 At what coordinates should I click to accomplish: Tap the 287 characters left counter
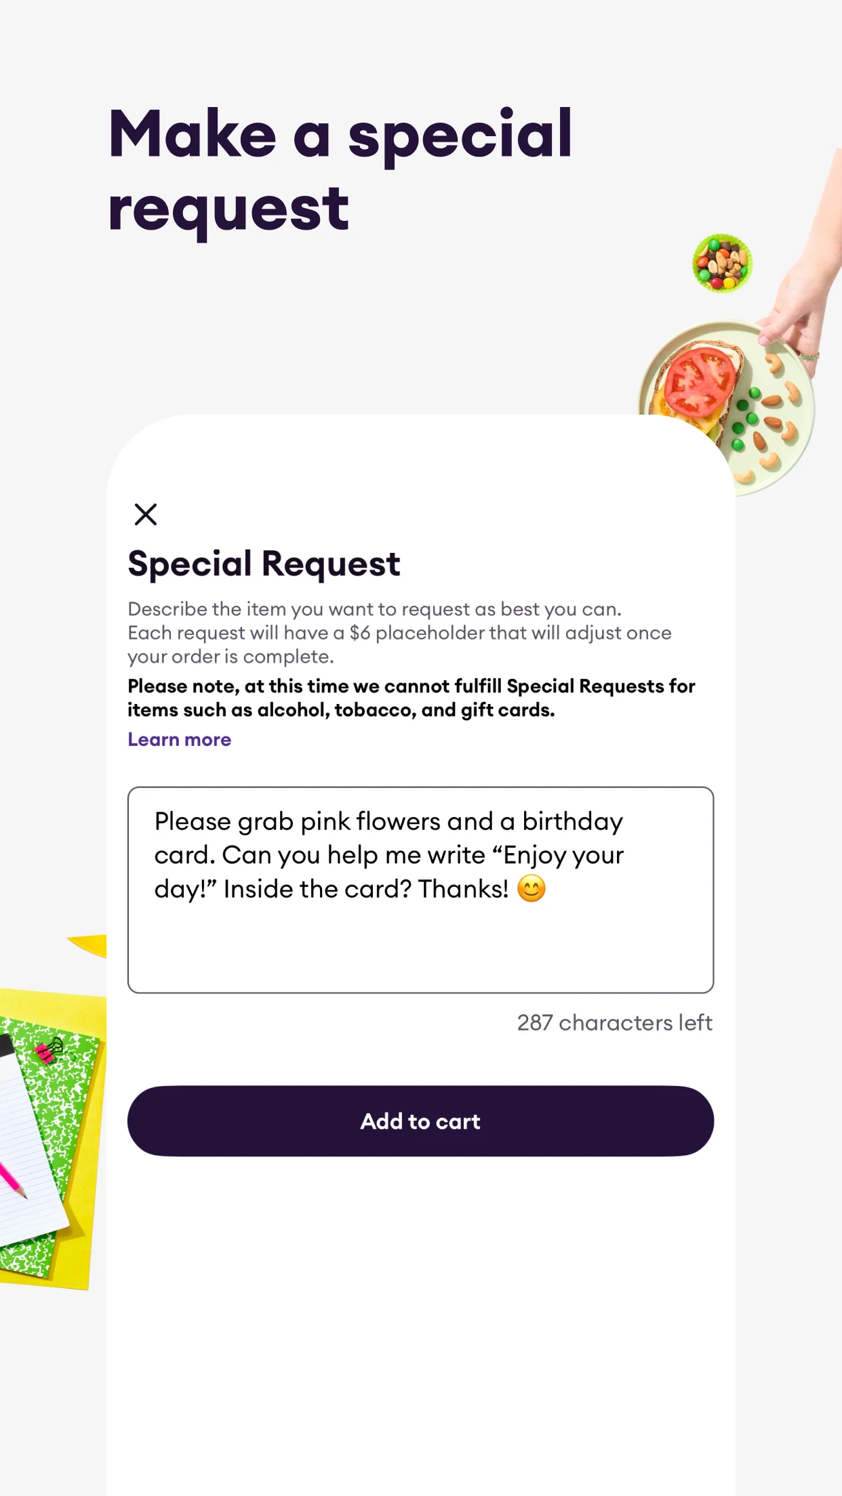(615, 1022)
